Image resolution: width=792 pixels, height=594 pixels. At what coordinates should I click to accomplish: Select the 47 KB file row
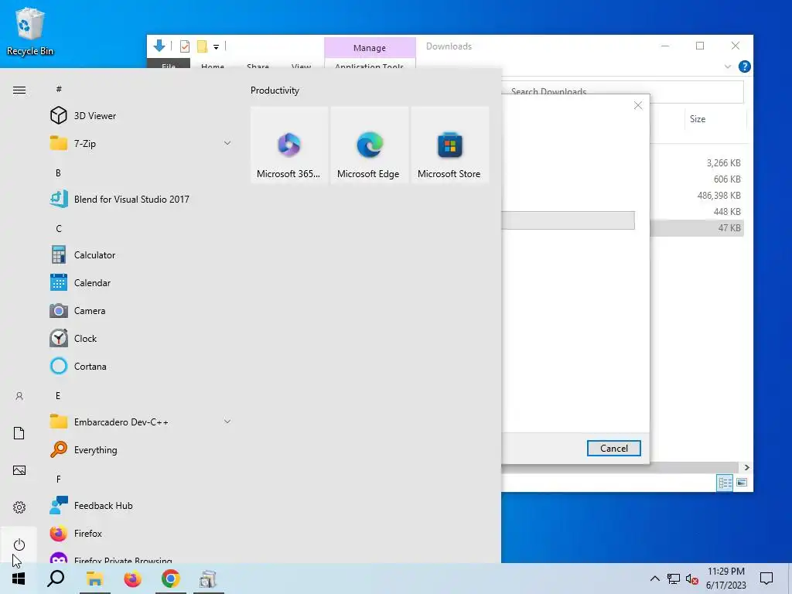point(697,228)
